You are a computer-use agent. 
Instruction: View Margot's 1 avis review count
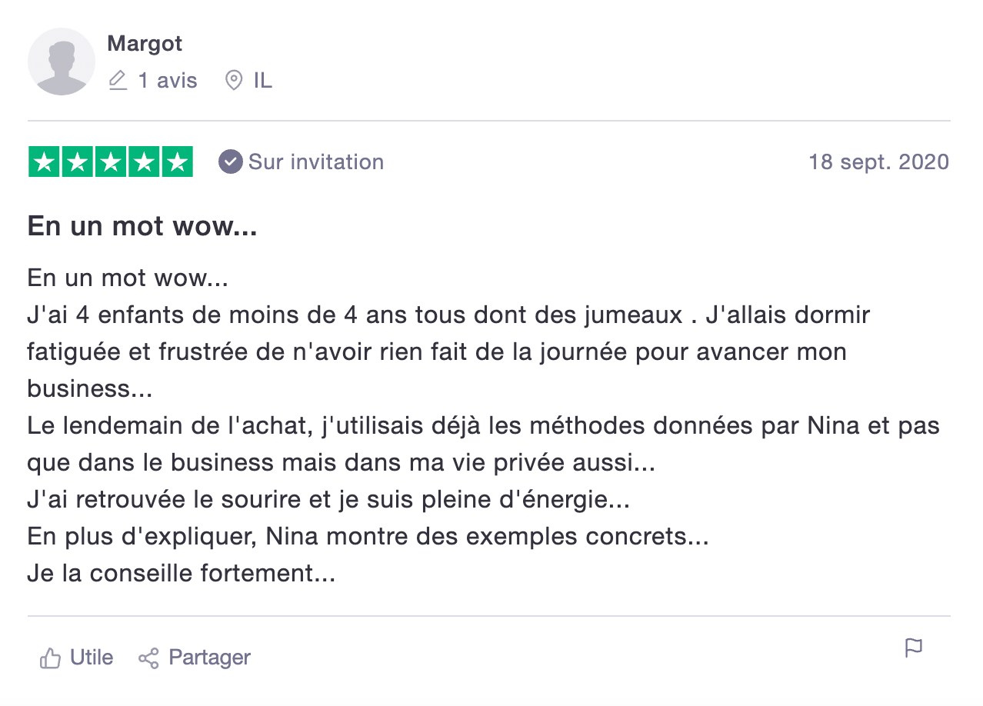[x=168, y=81]
